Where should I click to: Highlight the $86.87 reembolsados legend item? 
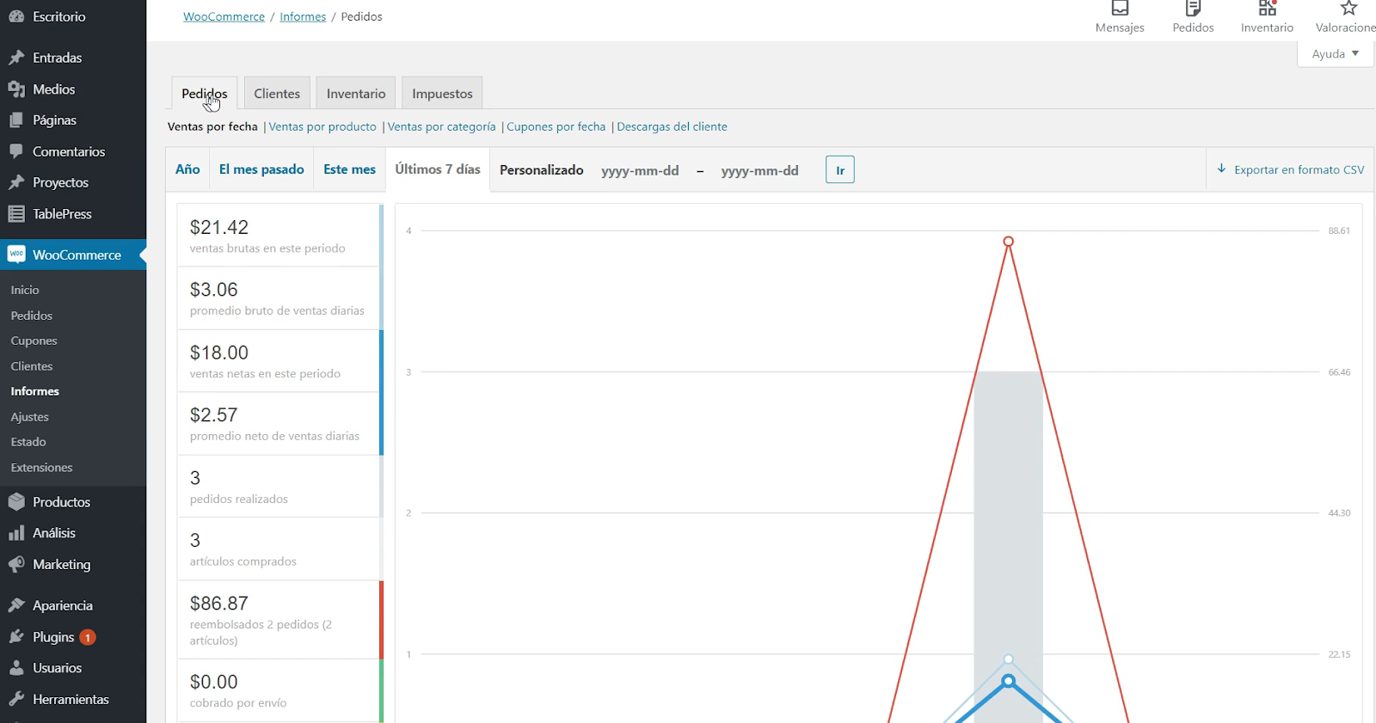(x=280, y=620)
